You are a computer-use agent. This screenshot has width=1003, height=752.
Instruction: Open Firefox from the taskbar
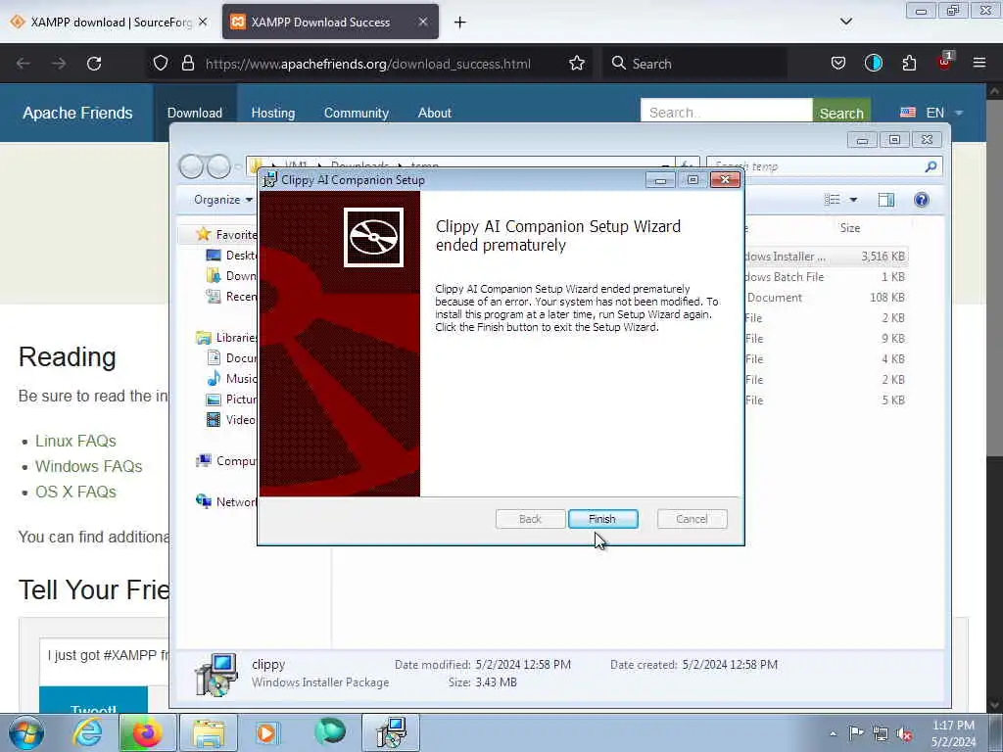click(x=147, y=732)
